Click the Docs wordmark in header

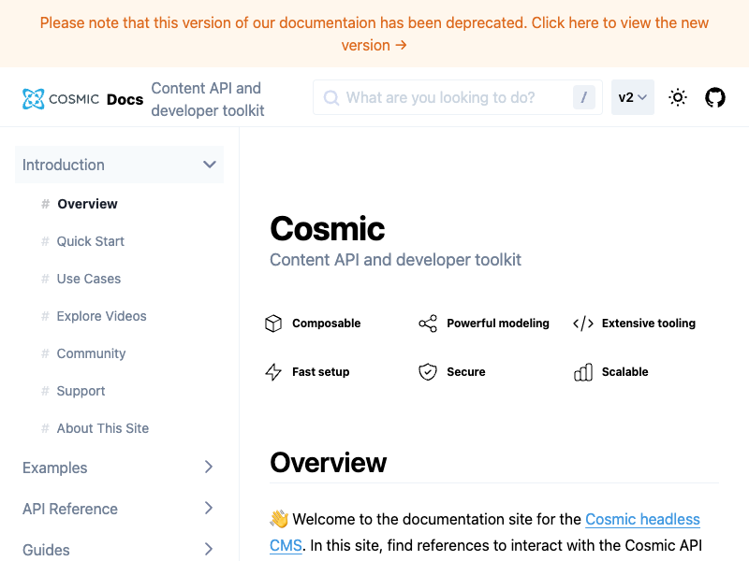point(125,99)
